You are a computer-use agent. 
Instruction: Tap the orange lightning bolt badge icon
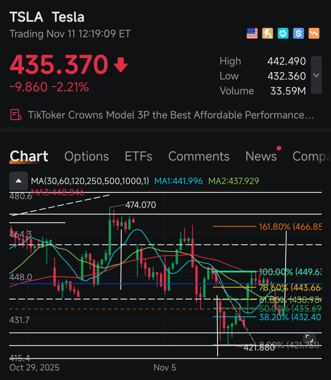click(x=268, y=34)
